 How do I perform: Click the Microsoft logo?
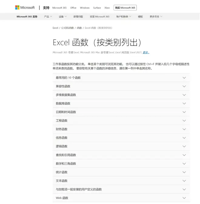pyautogui.click(x=25, y=8)
